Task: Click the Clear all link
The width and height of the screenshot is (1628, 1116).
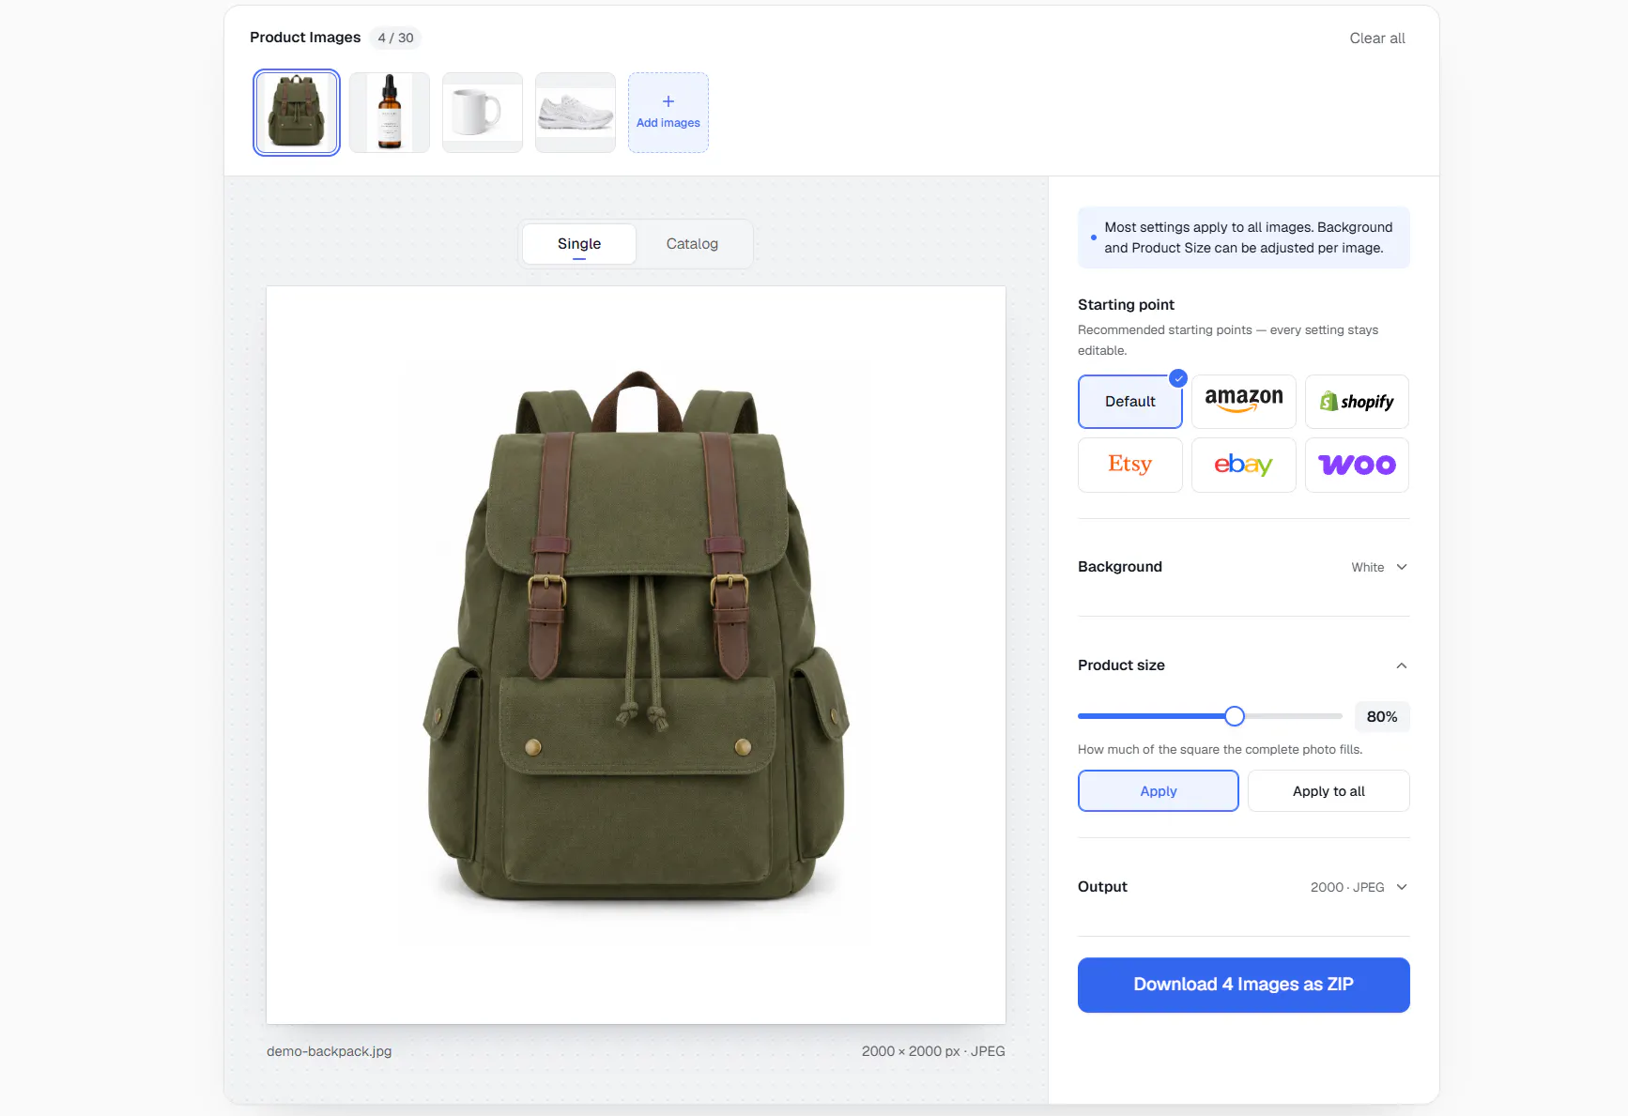Action: [x=1377, y=38]
